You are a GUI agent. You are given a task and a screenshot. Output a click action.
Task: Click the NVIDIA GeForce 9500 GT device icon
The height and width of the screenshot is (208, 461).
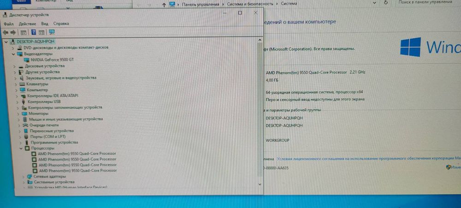click(27, 59)
